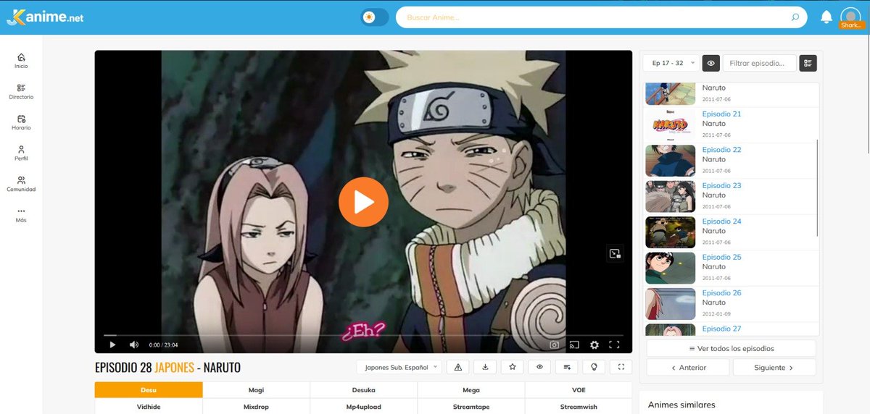The image size is (870, 414).
Task: Click the Episodio 23 thumbnail
Action: tap(671, 196)
